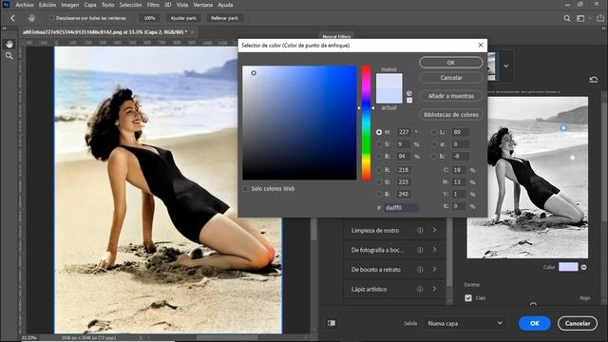Click the Color swatch under preview
Viewport: 608px width, 342px height.
click(x=568, y=267)
